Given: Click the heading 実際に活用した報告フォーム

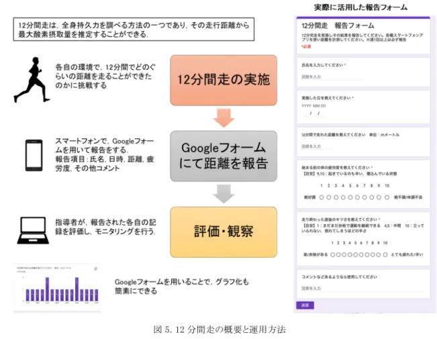Looking at the screenshot, I should pos(360,7).
